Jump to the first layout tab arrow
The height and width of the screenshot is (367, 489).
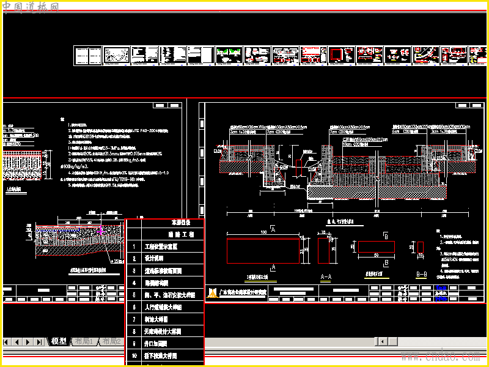(x=6, y=342)
